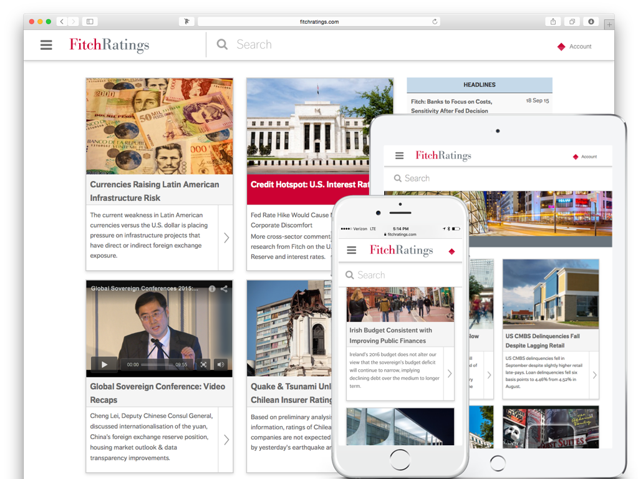This screenshot has height=479, width=638.
Task: Open the Broadway theater signs image on tablet
Action: pos(551,427)
